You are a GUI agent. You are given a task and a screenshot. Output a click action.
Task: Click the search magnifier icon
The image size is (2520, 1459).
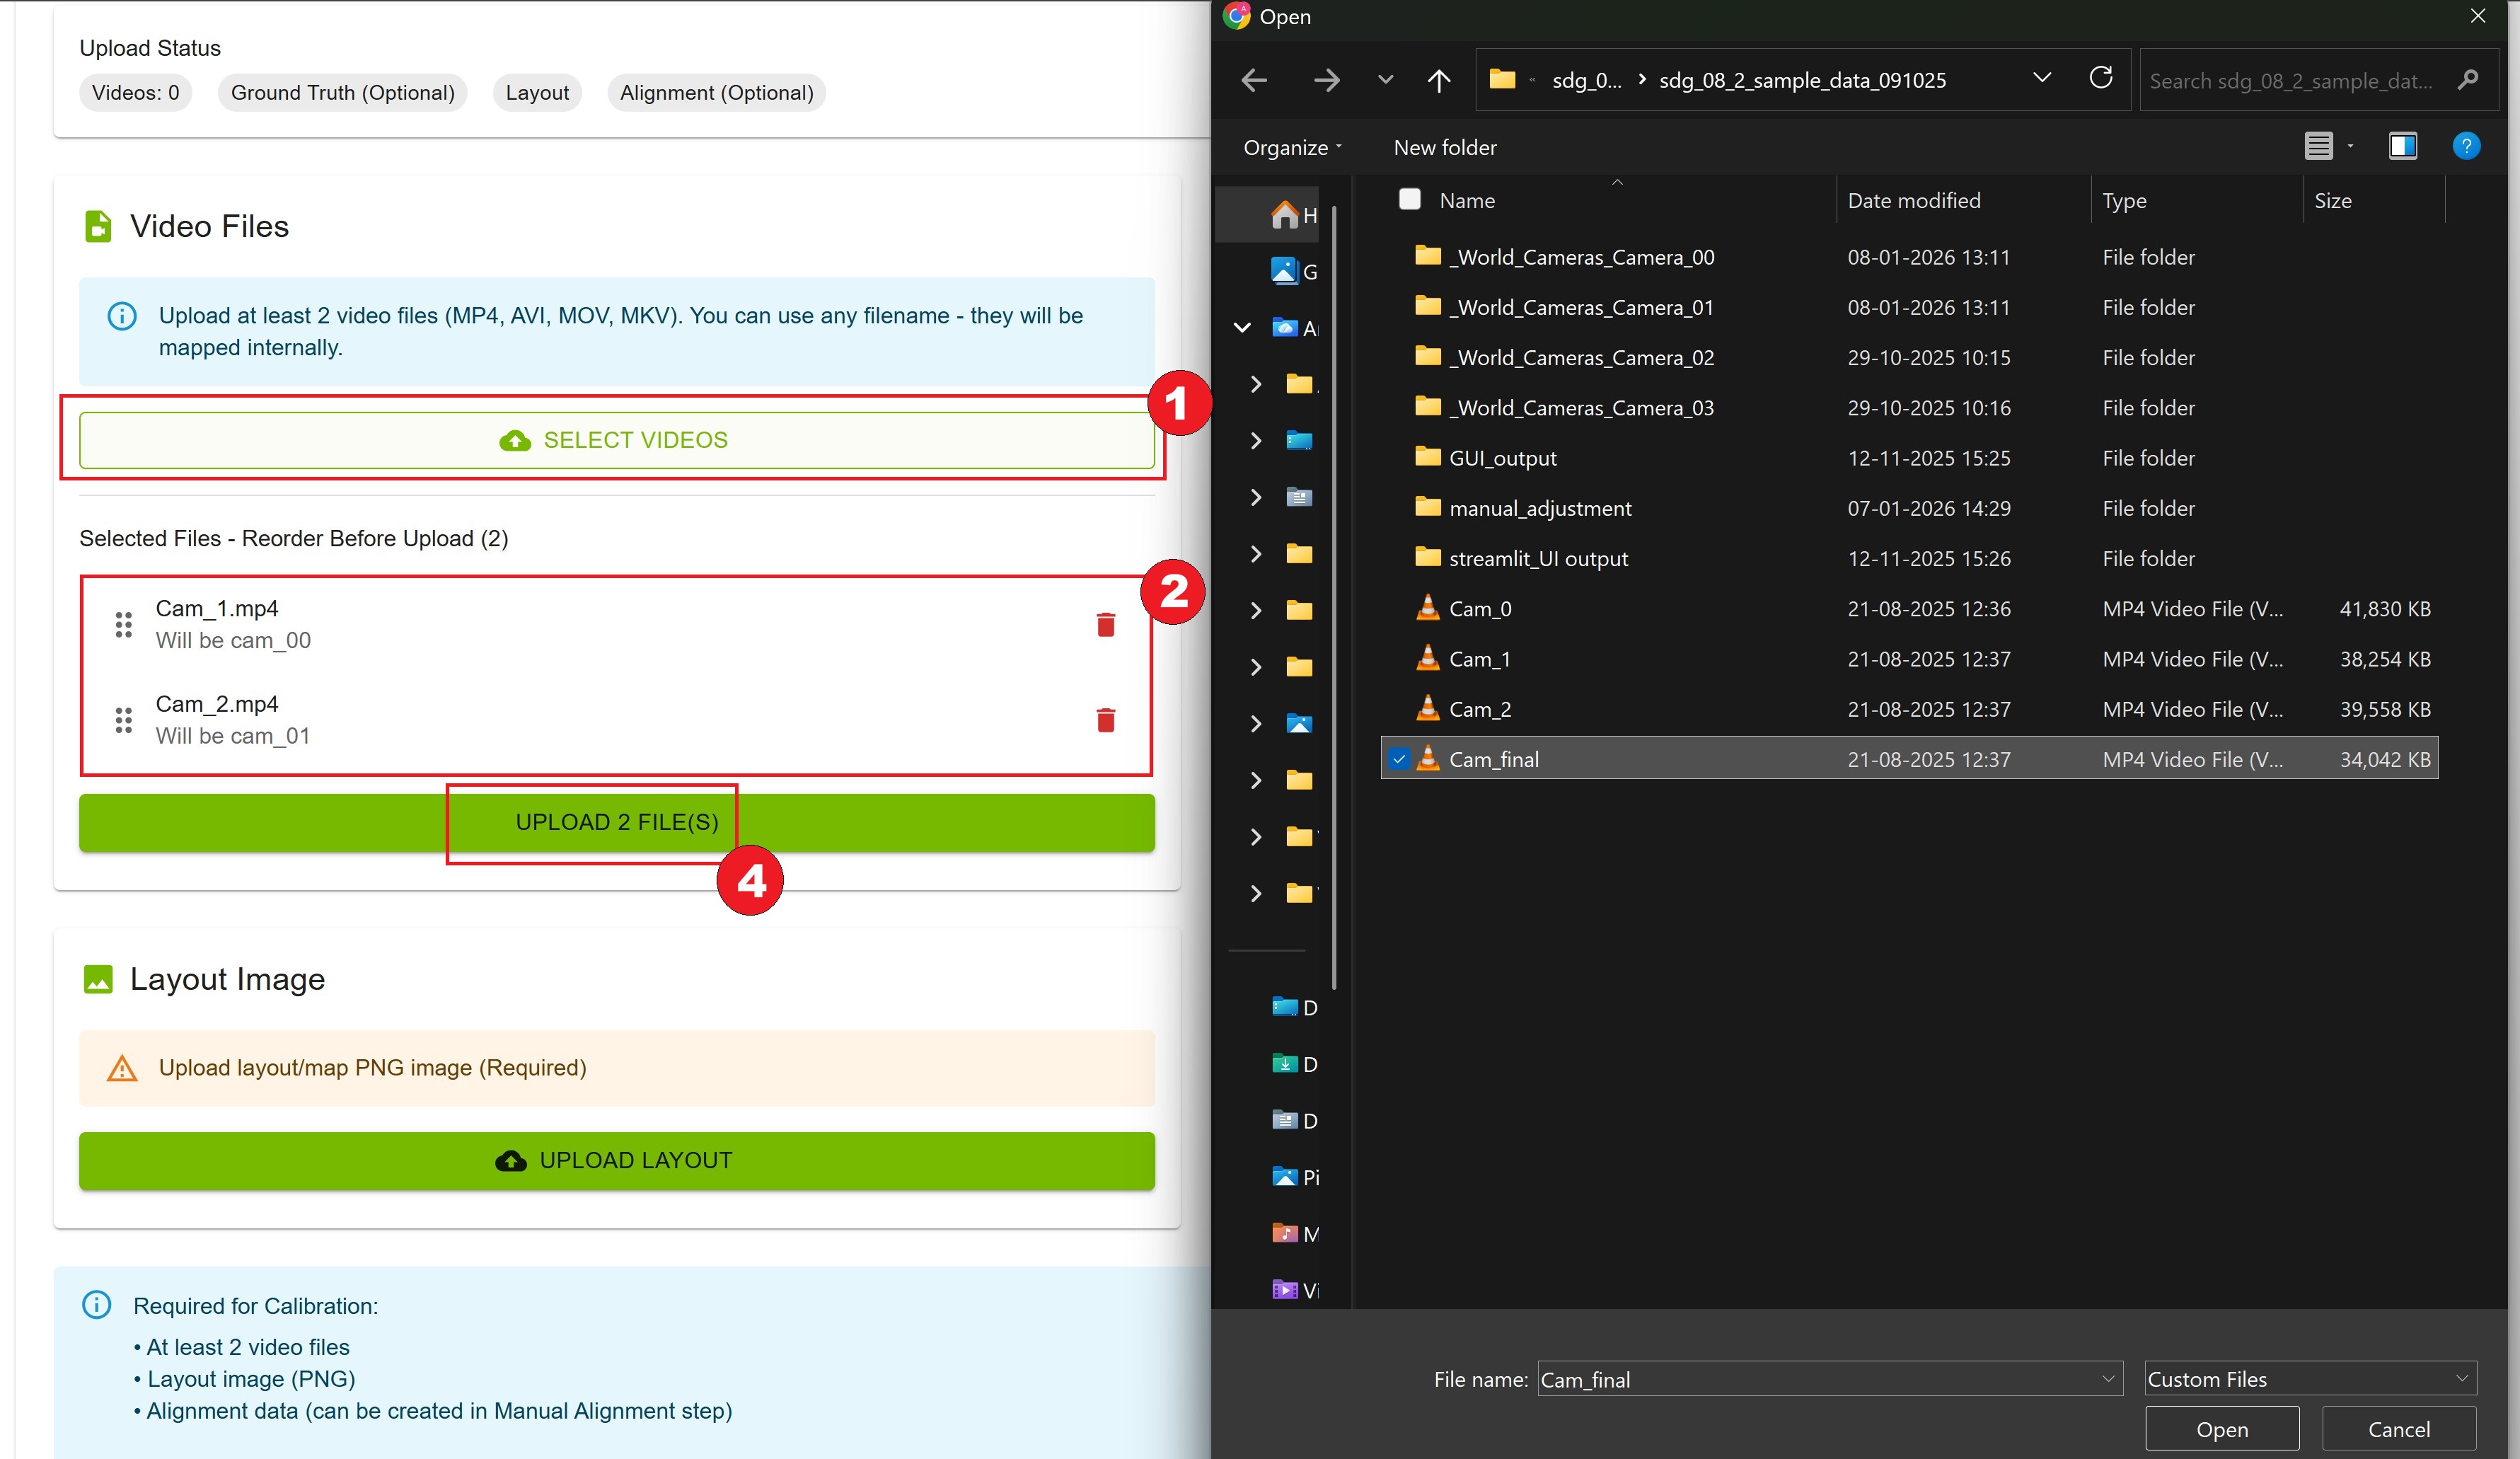pos(2467,80)
